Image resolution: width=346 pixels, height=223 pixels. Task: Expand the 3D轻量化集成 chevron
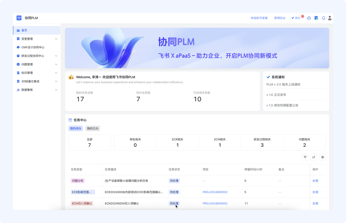[56, 81]
